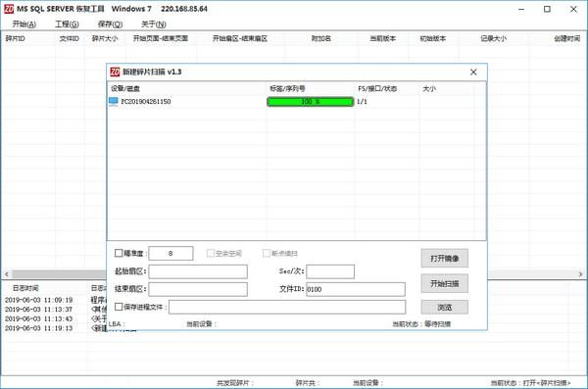Select the log entry at 2019-06-03 11:13:37

pyautogui.click(x=38, y=310)
